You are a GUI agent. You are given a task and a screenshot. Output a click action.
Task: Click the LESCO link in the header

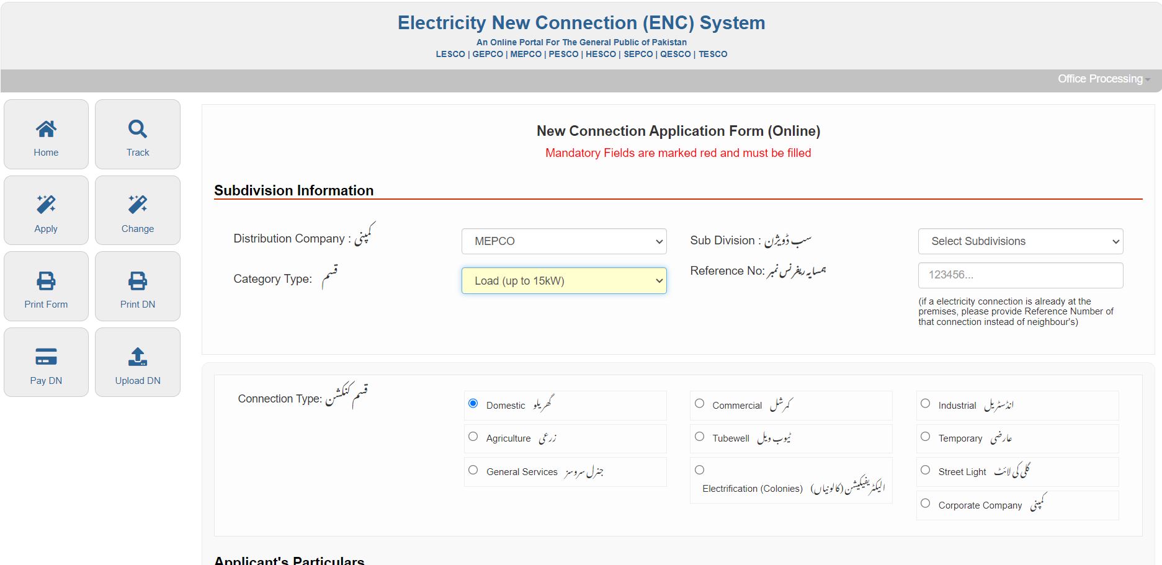[x=450, y=54]
